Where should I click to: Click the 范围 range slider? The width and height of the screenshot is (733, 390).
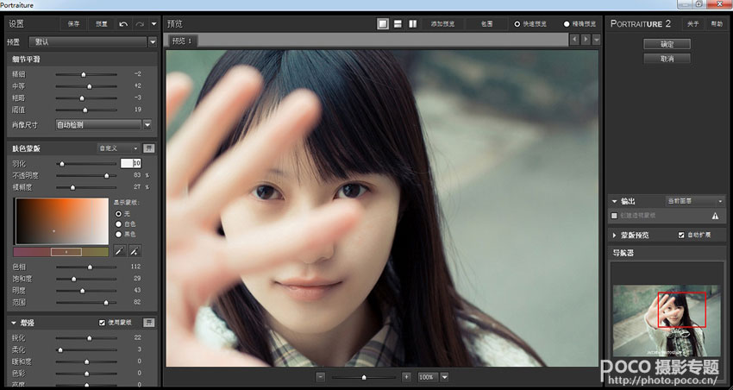coord(86,303)
